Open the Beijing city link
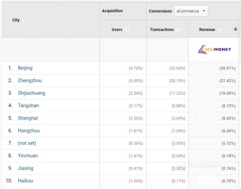Viewport: 241px width, 189px height. 25,68
